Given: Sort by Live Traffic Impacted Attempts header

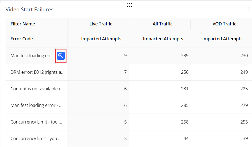Looking at the screenshot, I should tap(101, 39).
